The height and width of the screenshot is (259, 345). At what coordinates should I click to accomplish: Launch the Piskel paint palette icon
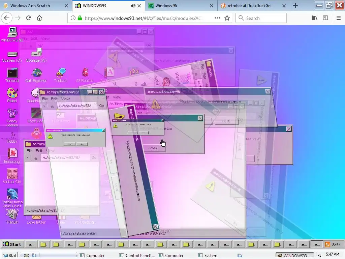pyautogui.click(x=12, y=95)
